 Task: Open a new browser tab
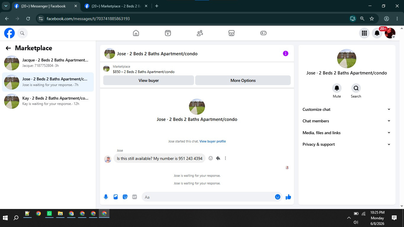coord(157,6)
